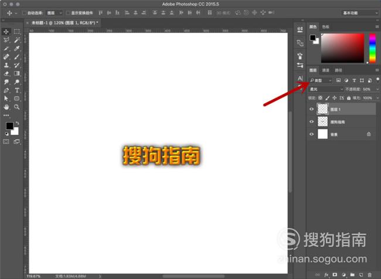This screenshot has height=279, width=381.
Task: Swap foreground and background colors
Action: (x=17, y=123)
